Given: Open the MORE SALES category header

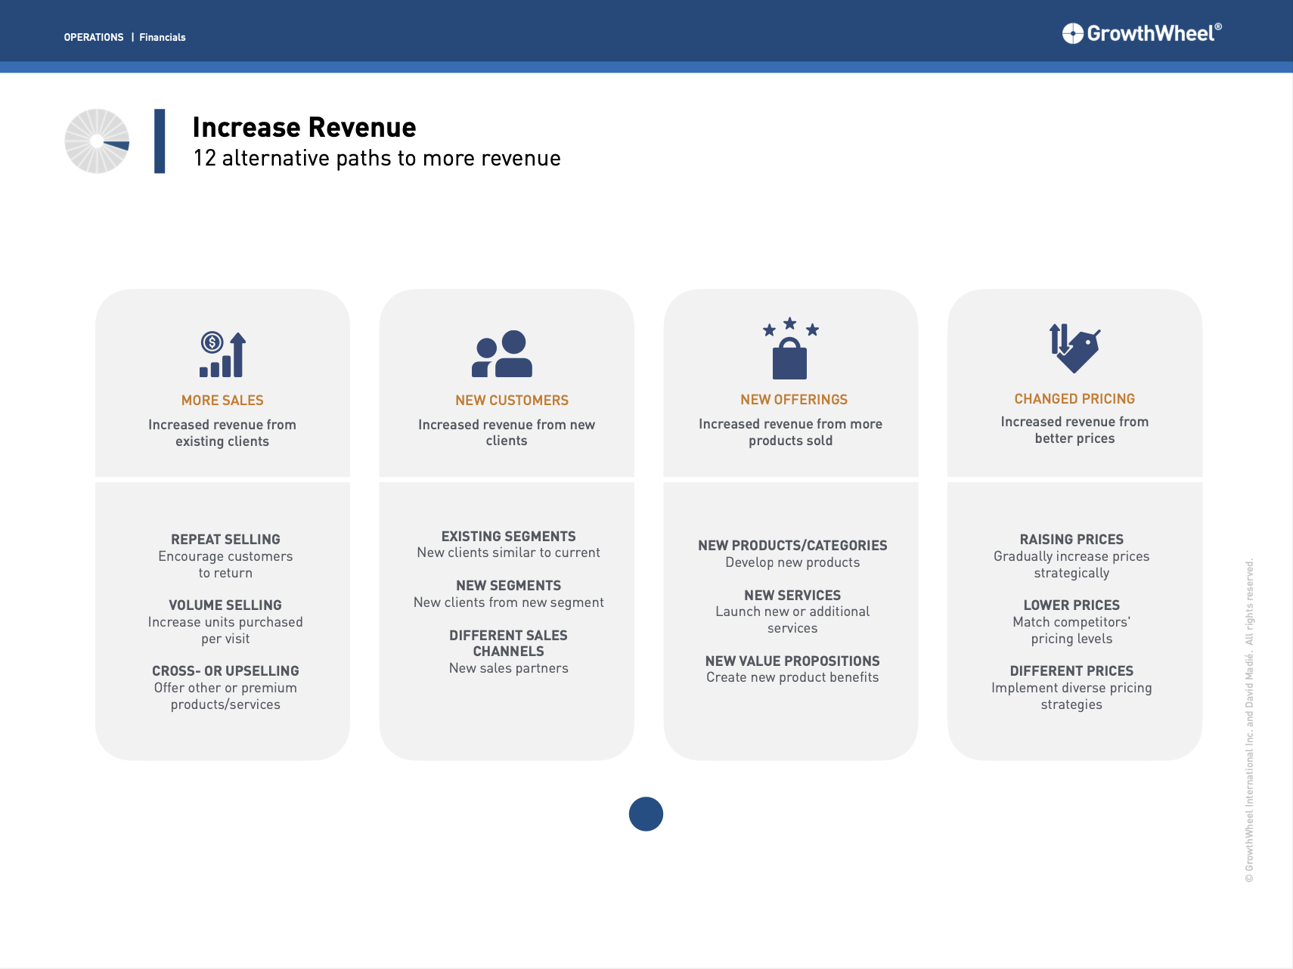Looking at the screenshot, I should (222, 400).
